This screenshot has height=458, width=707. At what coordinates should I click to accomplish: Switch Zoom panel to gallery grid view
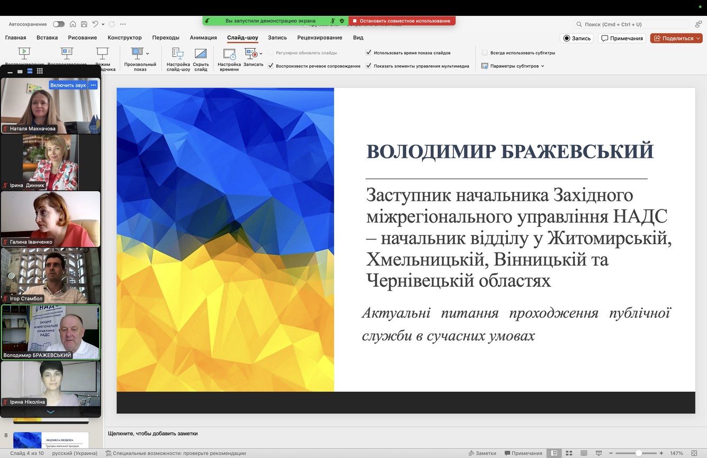click(x=40, y=71)
